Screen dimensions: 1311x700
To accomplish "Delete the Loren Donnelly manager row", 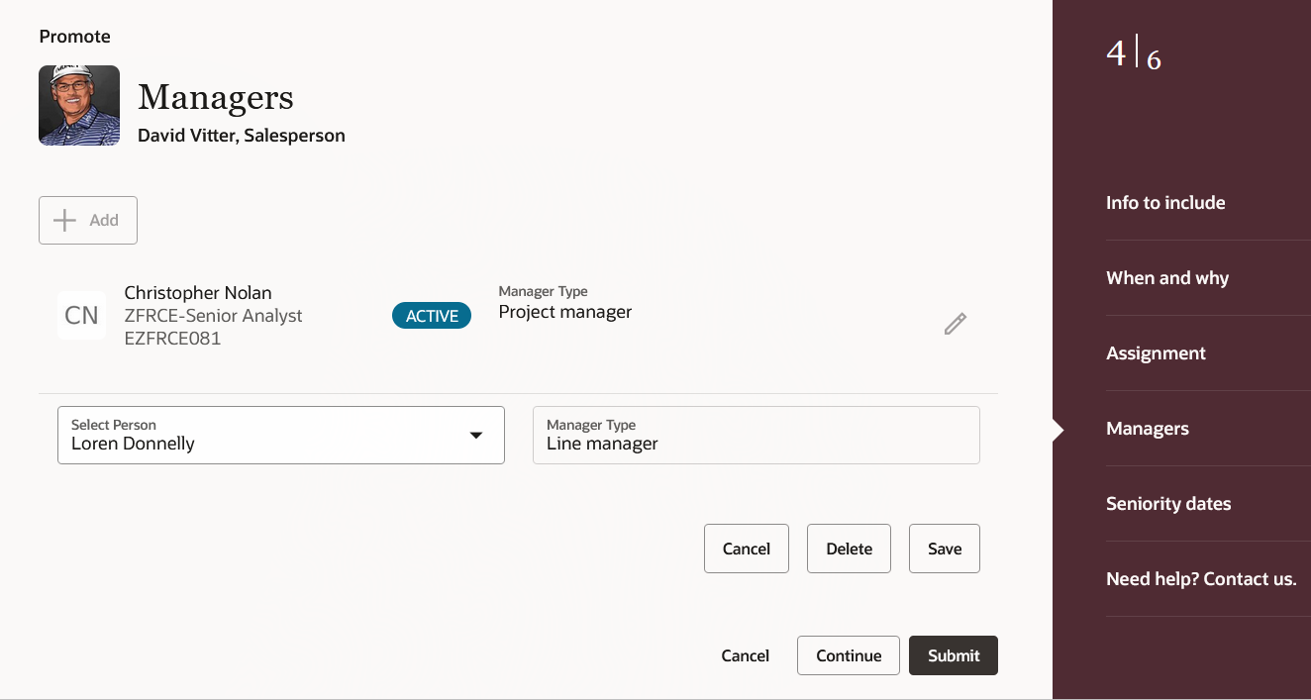I will point(850,549).
